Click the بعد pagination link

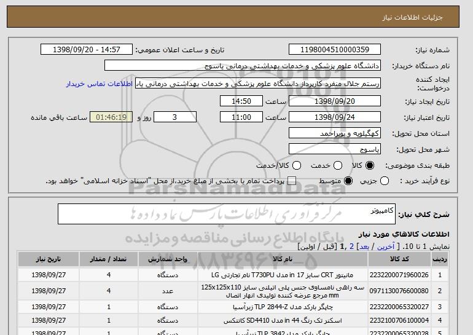coord(364,246)
